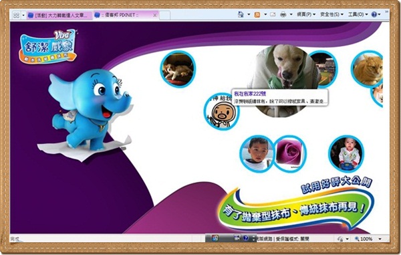Expand the Home button dropdown arrow
Image resolution: width=401 pixels, height=255 pixels.
click(249, 15)
